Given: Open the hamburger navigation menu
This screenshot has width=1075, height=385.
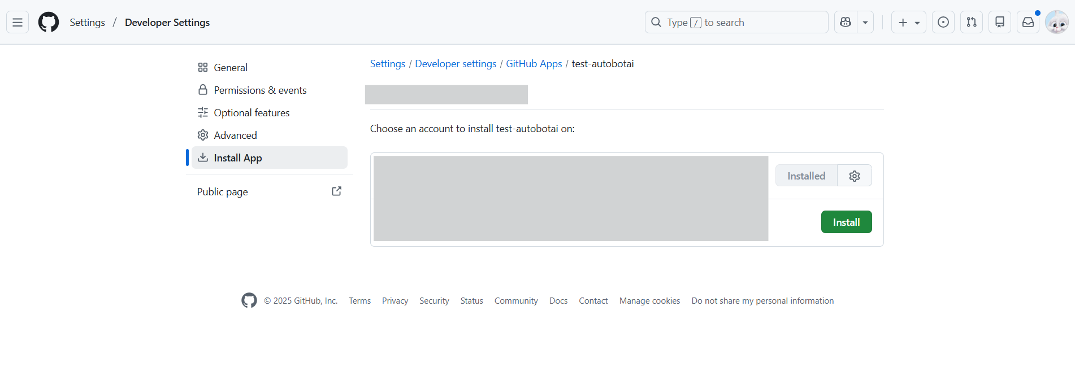Looking at the screenshot, I should [x=18, y=23].
